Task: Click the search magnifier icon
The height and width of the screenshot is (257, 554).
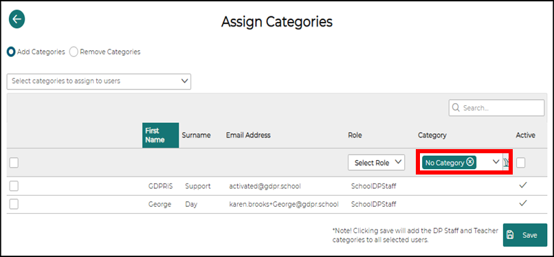Action: (456, 108)
